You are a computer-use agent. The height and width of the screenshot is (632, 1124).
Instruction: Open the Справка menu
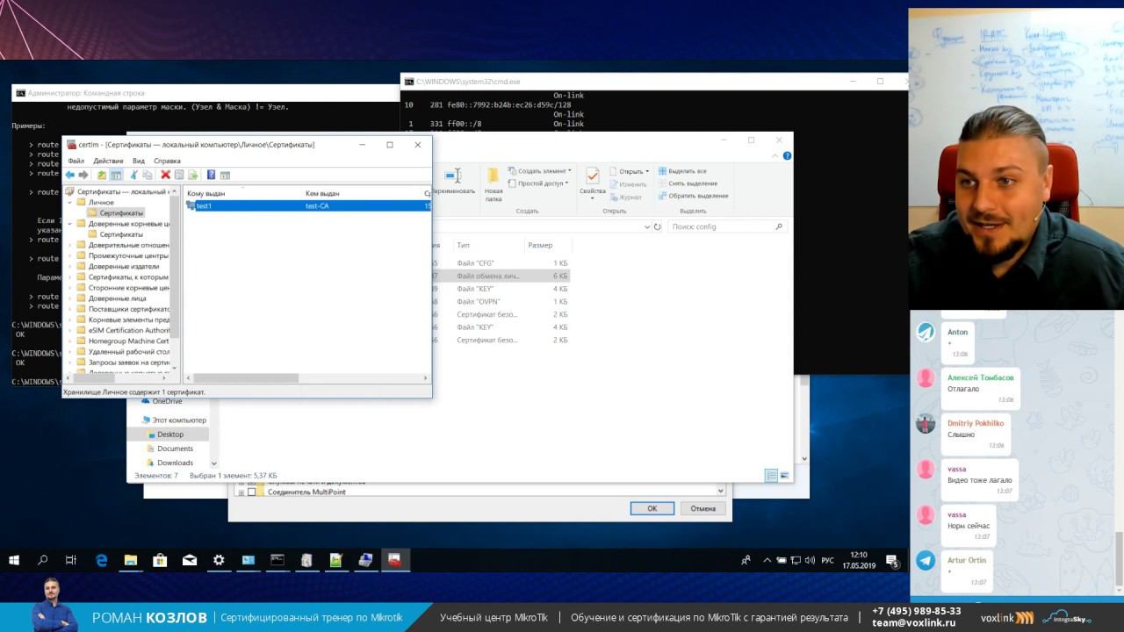point(167,161)
